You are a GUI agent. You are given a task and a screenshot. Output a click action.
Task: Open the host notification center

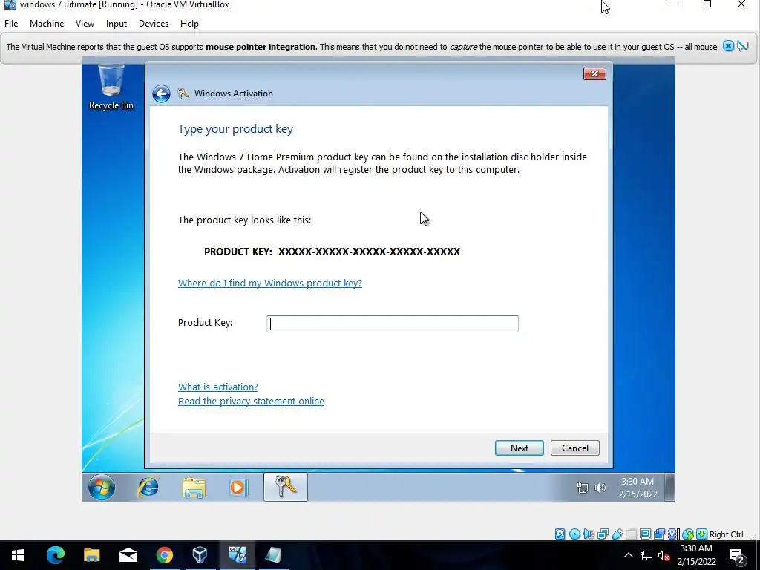pos(737,555)
